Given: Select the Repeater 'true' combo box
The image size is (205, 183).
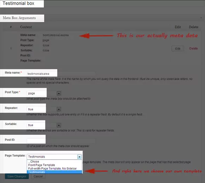Looking at the screenshot, I should tap(44, 109).
